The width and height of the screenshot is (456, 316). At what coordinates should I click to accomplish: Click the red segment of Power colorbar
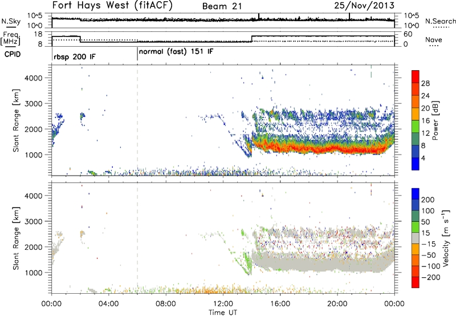click(x=416, y=77)
